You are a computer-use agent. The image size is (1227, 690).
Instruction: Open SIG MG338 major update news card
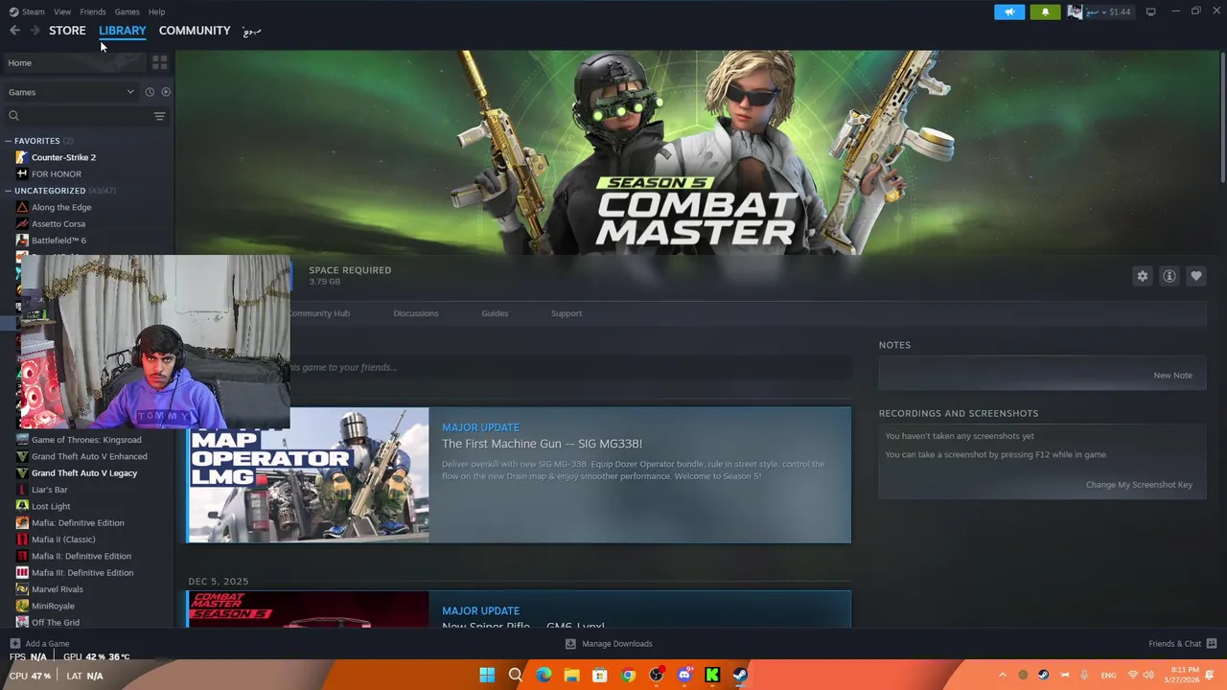click(519, 475)
